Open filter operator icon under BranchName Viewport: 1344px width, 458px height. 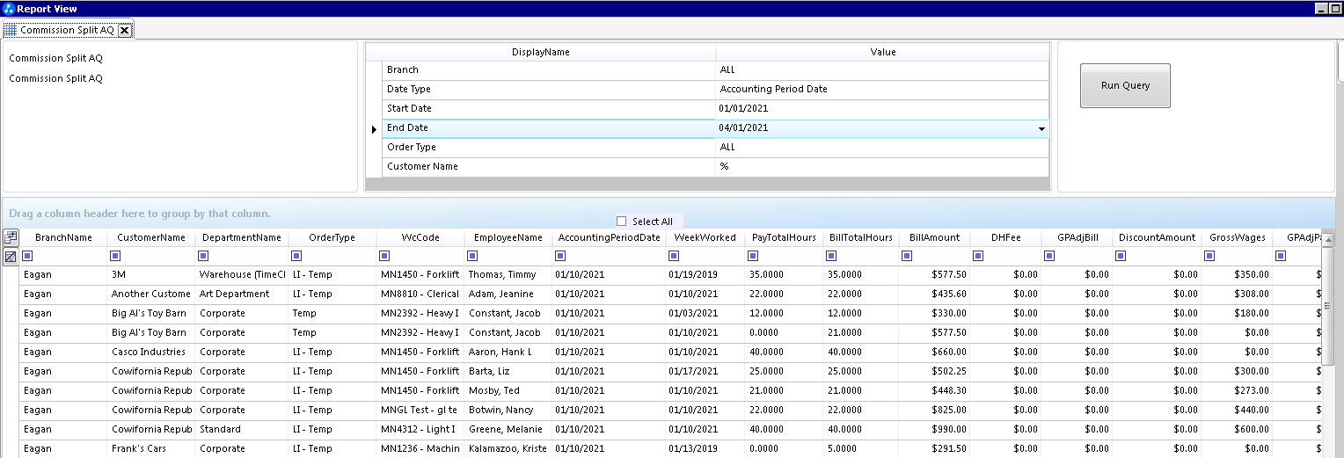coord(27,257)
